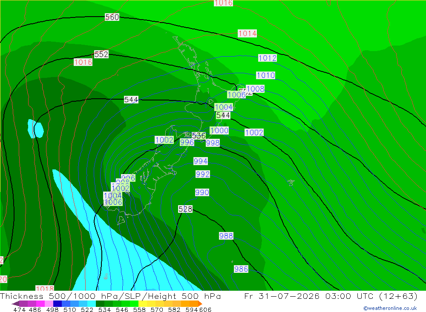Click the legend value 498
The image size is (426, 312).
coord(52,309)
